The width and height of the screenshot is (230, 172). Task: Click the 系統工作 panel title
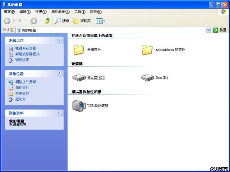[16, 40]
